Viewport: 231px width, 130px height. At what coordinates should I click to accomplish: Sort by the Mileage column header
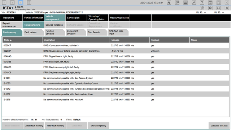coord(130,40)
